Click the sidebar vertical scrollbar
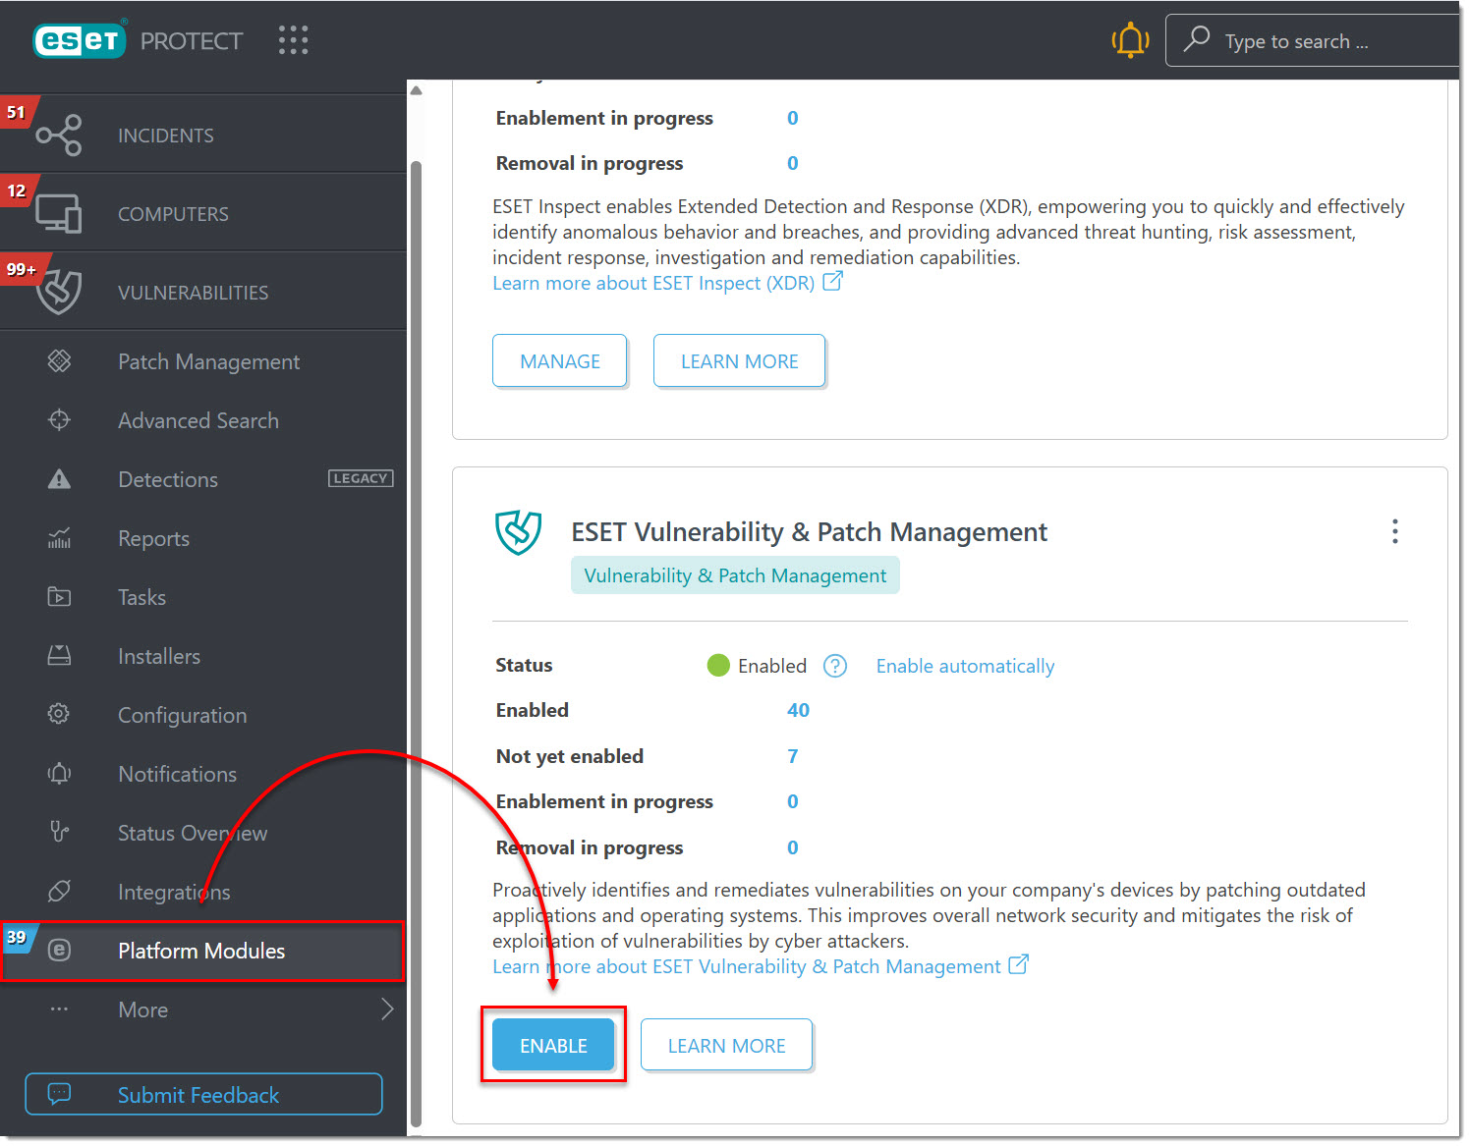The width and height of the screenshot is (1469, 1146). [416, 643]
